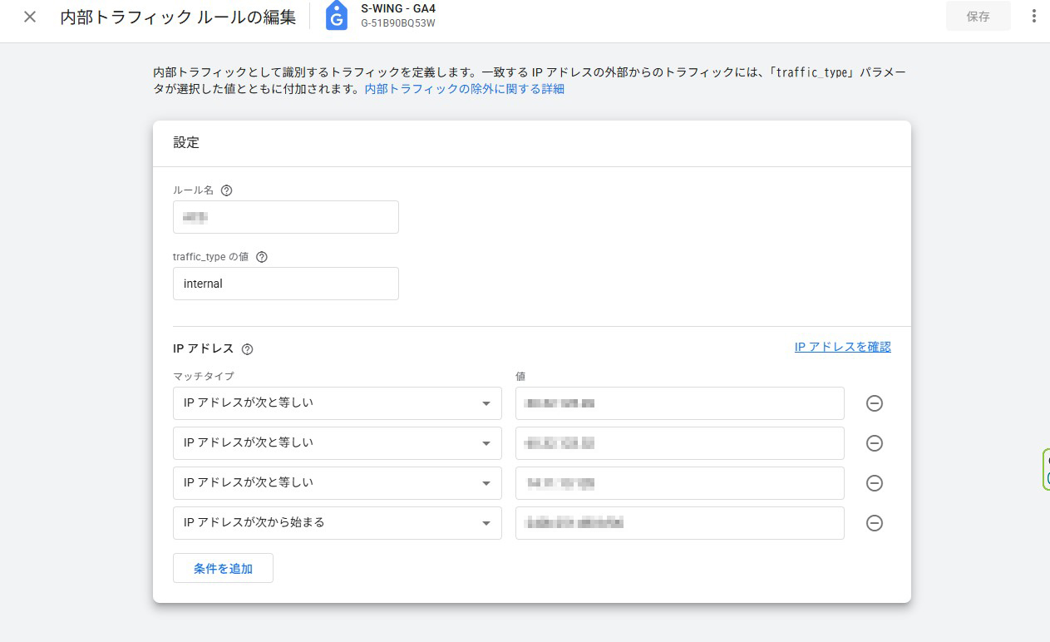Expand the first match type dropdown
Image resolution: width=1050 pixels, height=642 pixels.
(x=337, y=403)
